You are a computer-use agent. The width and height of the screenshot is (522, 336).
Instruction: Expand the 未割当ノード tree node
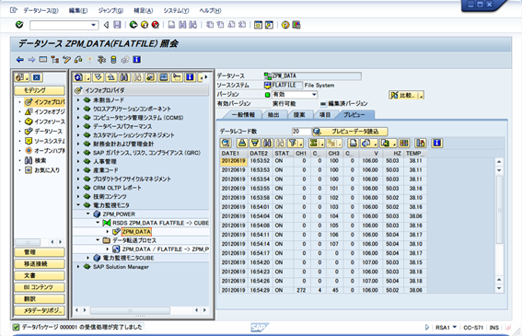(78, 100)
